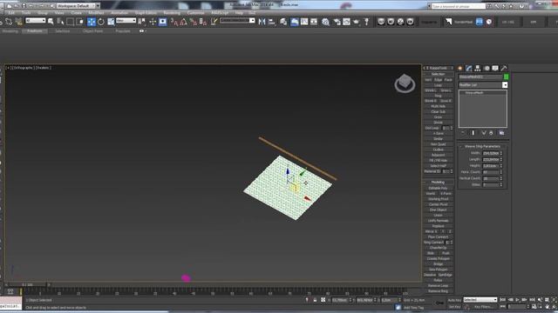This screenshot has width=558, height=313.
Task: Open the Modifiers menu
Action: [x=96, y=13]
